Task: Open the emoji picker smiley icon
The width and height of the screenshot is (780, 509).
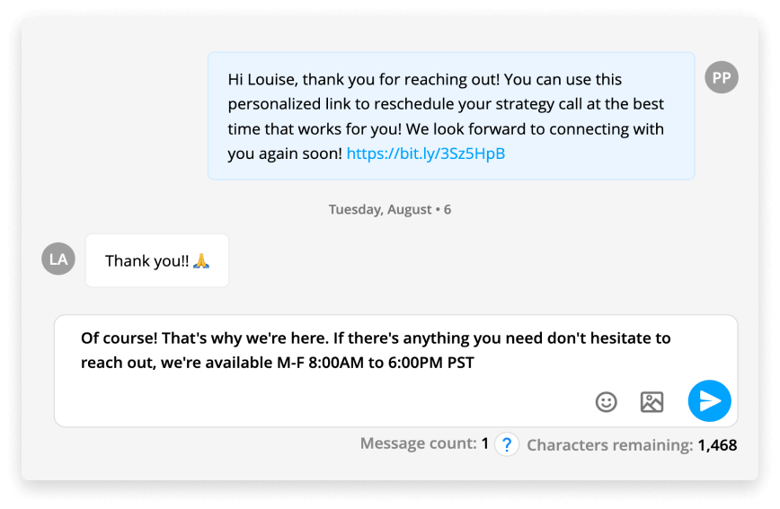Action: [x=607, y=401]
